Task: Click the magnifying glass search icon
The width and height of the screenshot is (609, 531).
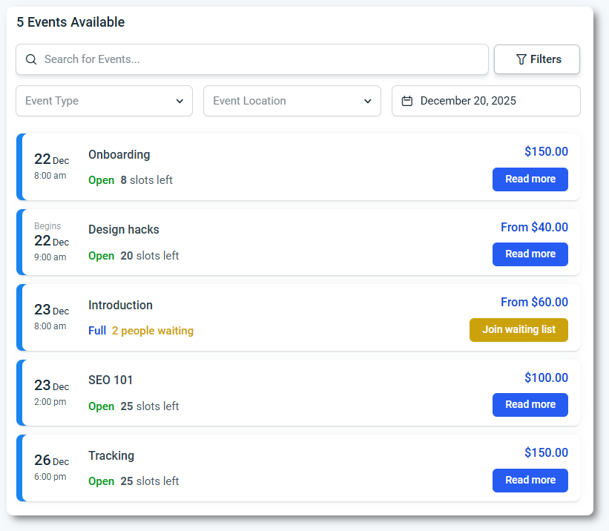Action: pos(31,59)
